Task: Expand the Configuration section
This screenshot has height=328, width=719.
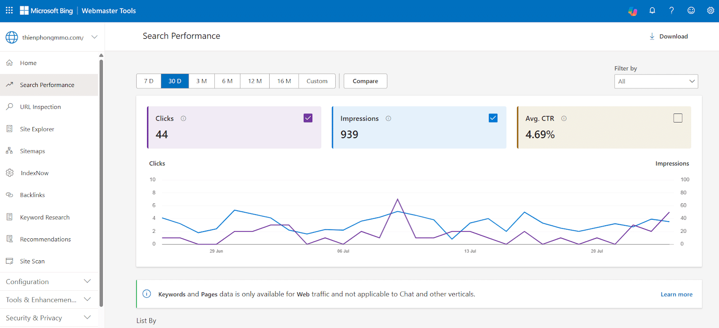Action: pos(49,281)
